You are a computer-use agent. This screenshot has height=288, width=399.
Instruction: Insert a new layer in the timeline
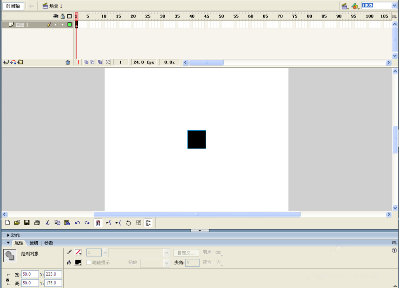[x=6, y=62]
